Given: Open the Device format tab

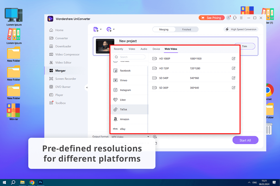Looking at the screenshot, I should pos(156,49).
